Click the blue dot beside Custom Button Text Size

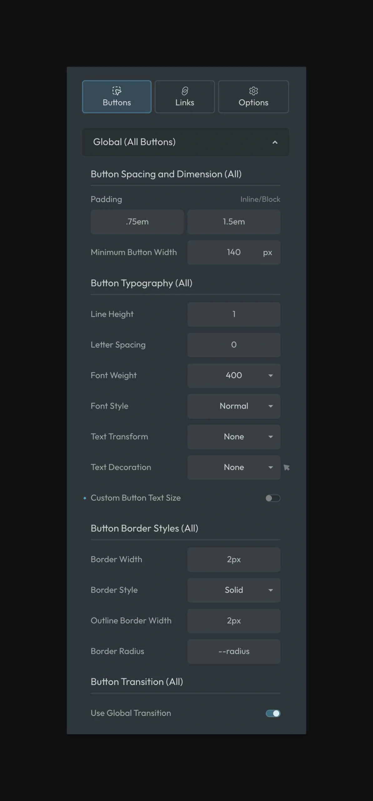tap(85, 498)
